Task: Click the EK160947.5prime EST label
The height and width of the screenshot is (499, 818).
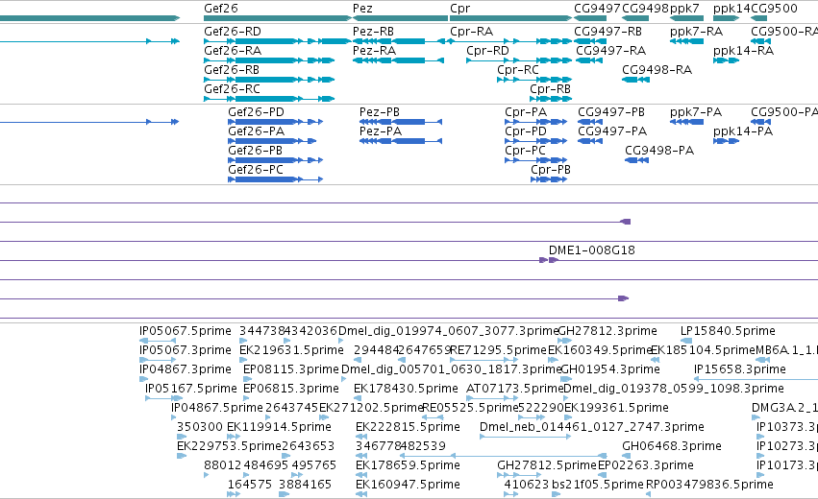Action: point(408,485)
